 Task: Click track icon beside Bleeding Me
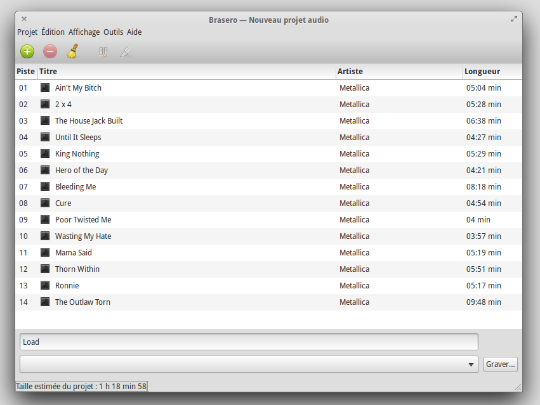pos(45,186)
